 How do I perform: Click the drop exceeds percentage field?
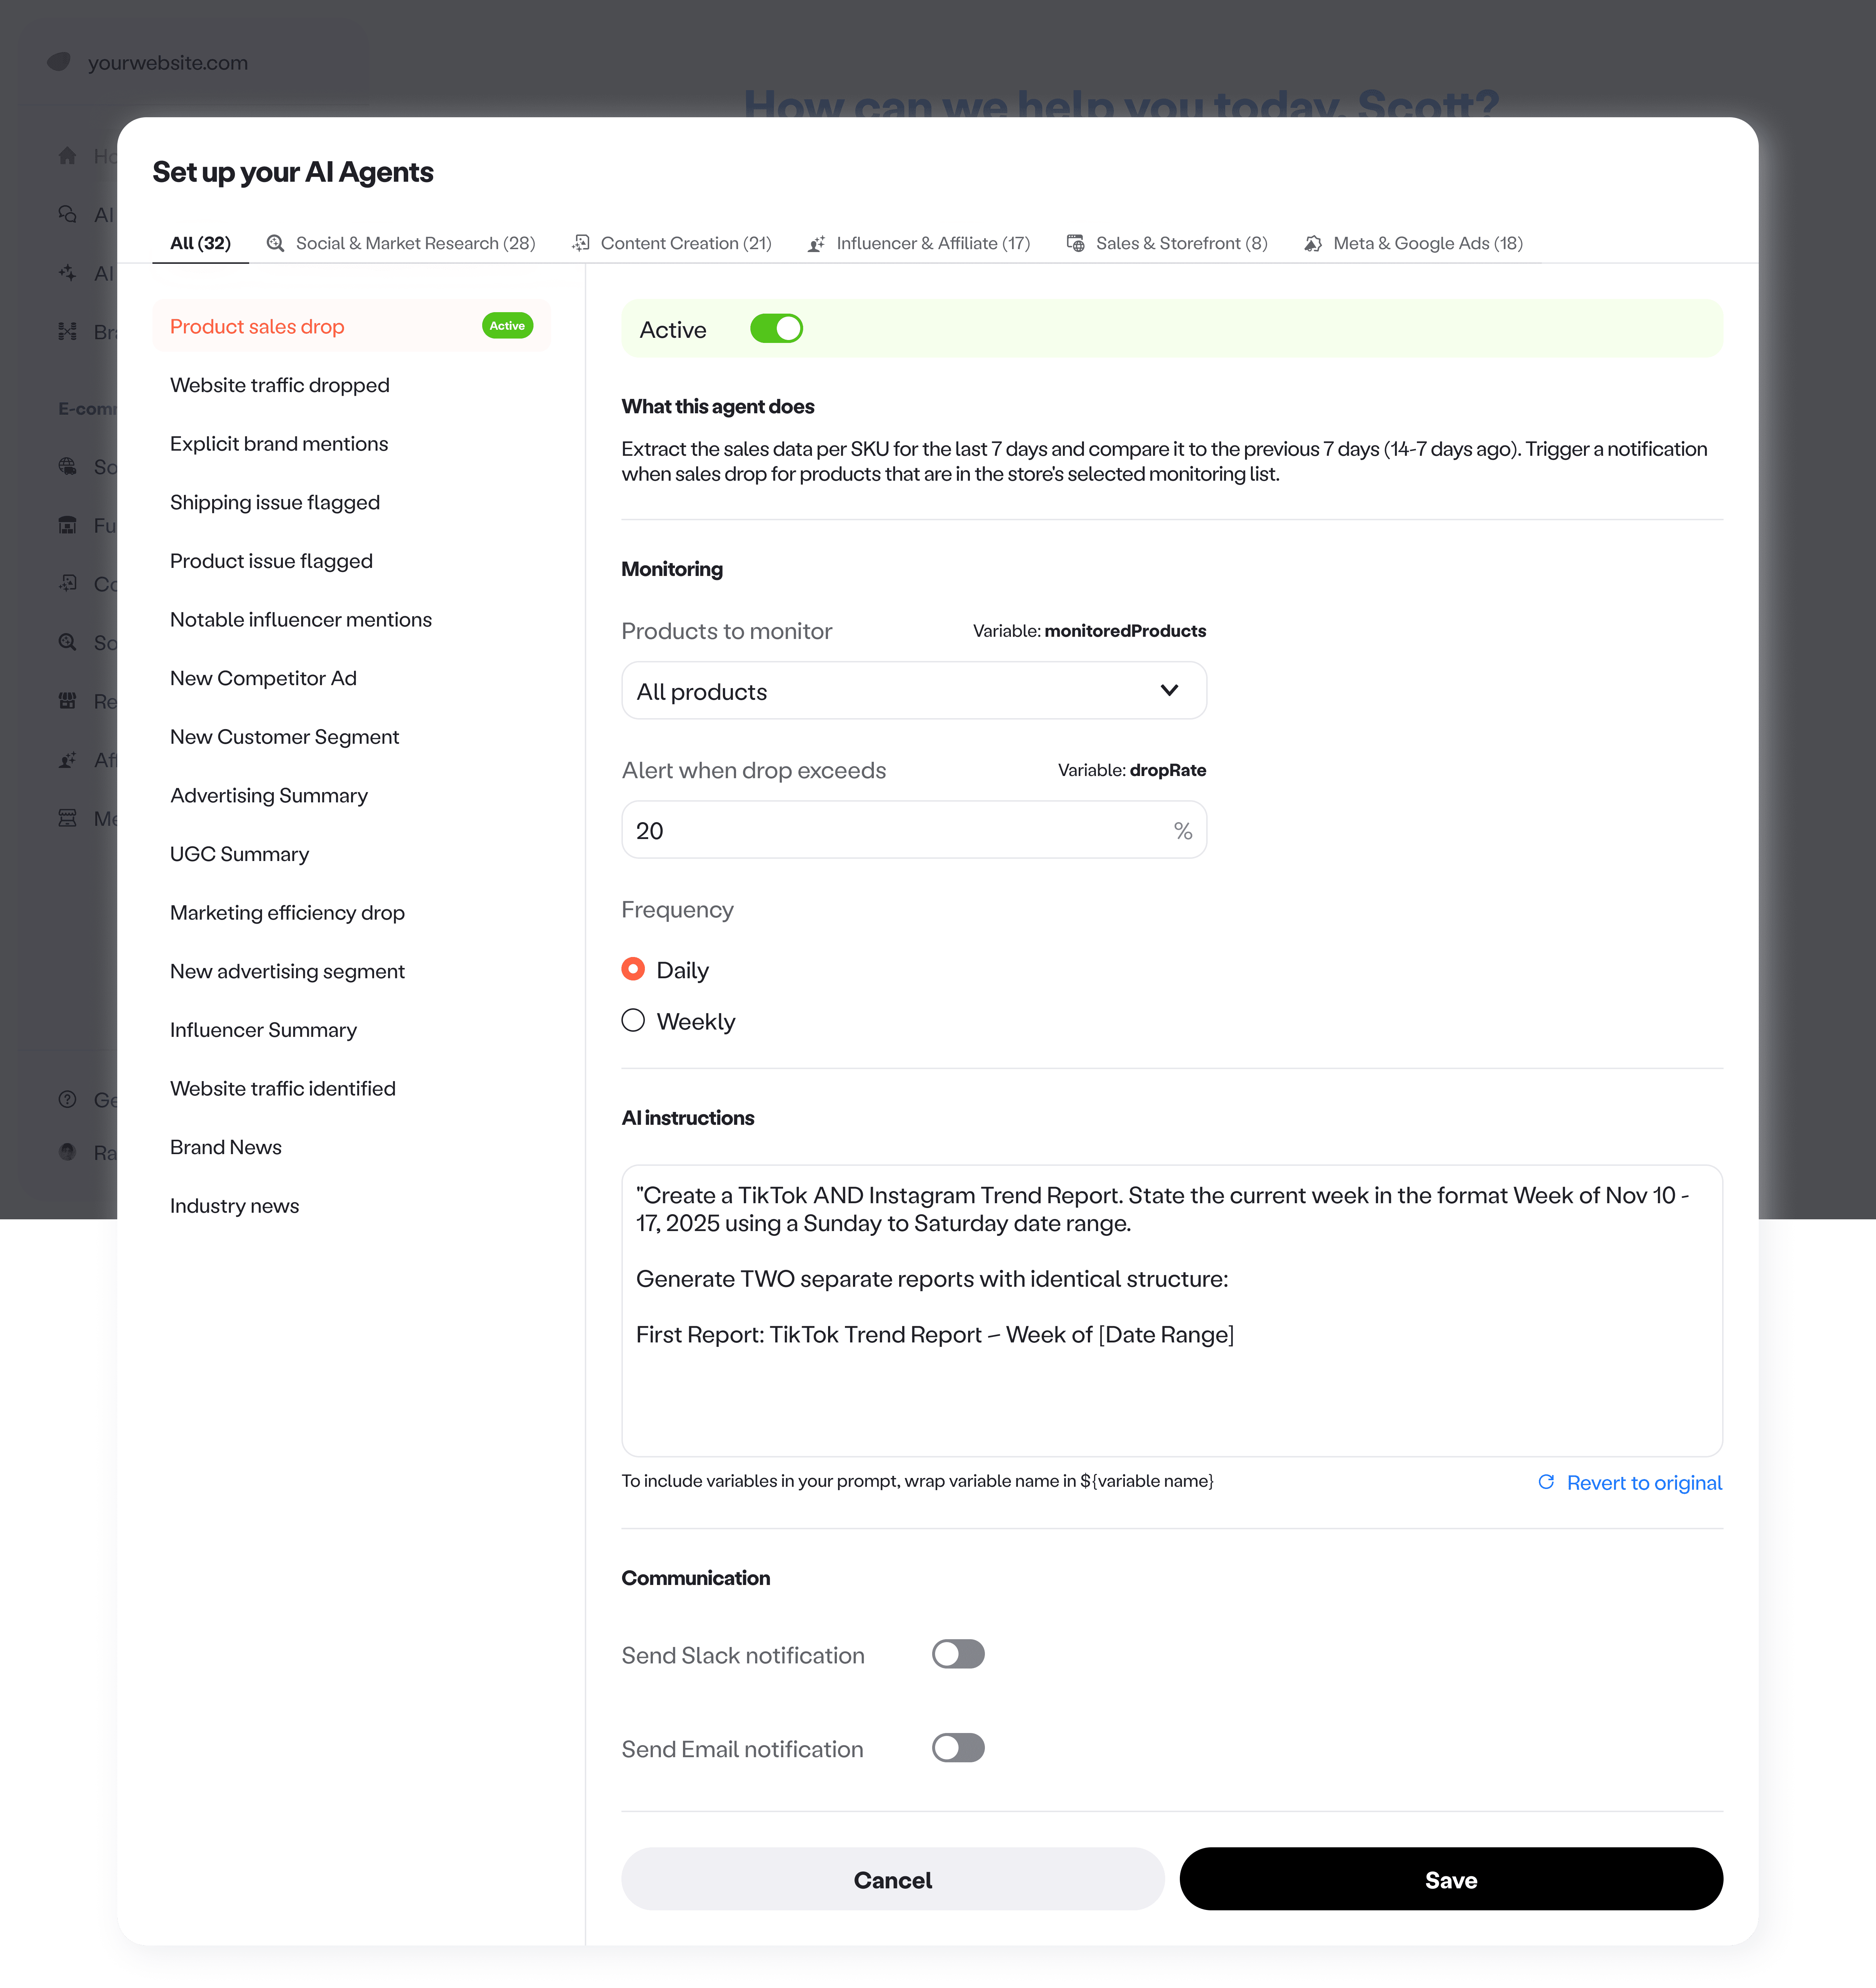click(x=900, y=830)
